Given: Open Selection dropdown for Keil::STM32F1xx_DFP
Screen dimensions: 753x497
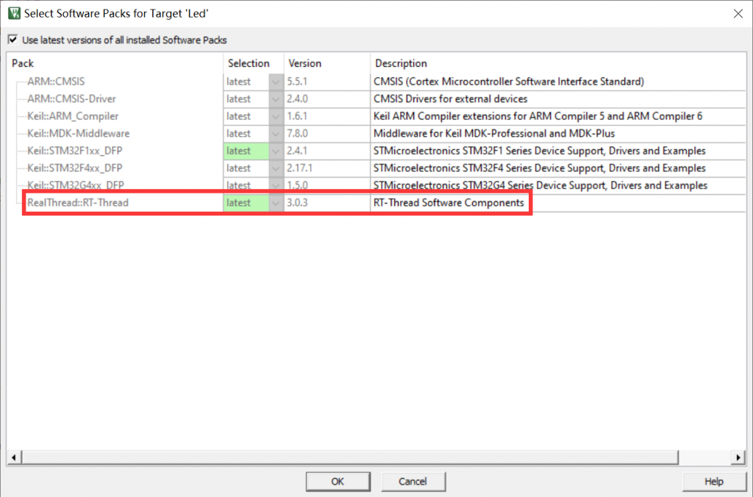Looking at the screenshot, I should tap(276, 151).
